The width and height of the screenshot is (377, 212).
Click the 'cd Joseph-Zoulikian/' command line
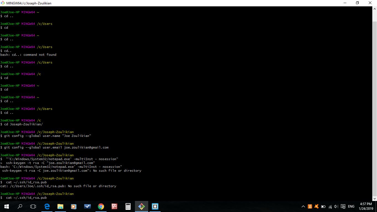tap(22, 124)
